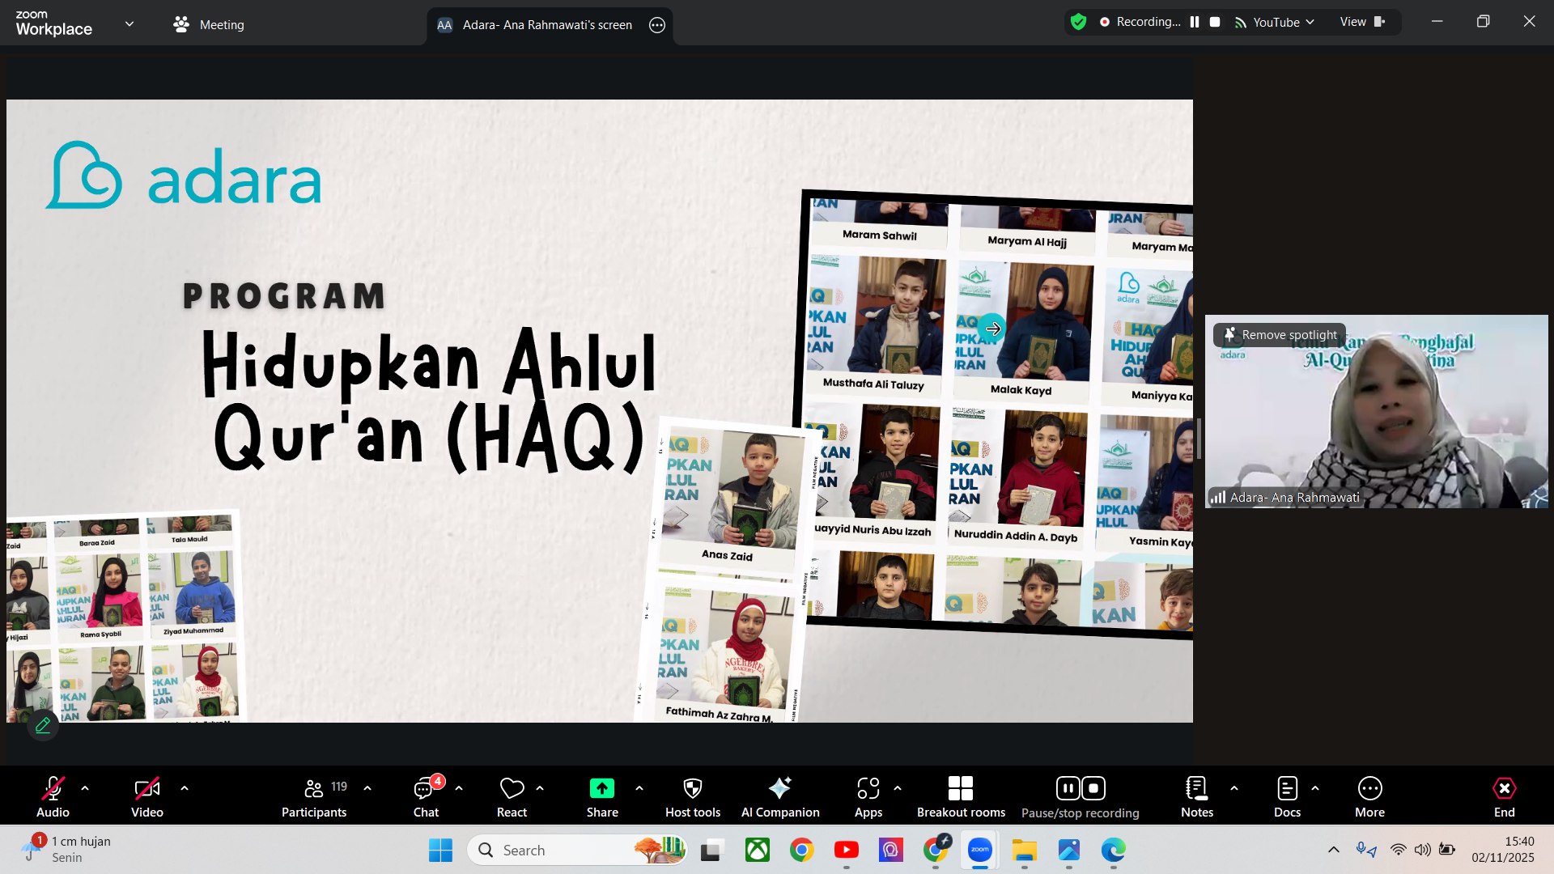Screen dimensions: 1554x874
Task: Expand the YouTube livestream dropdown
Action: click(x=1310, y=23)
